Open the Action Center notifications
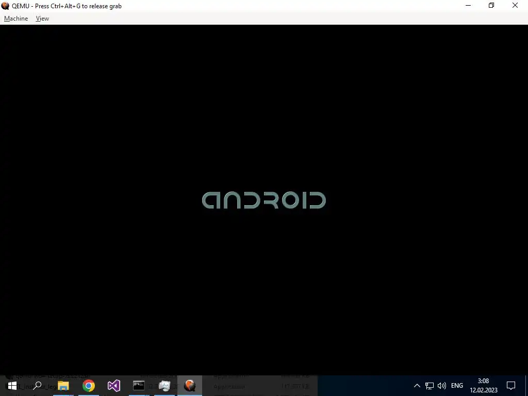This screenshot has height=396, width=528. click(511, 386)
